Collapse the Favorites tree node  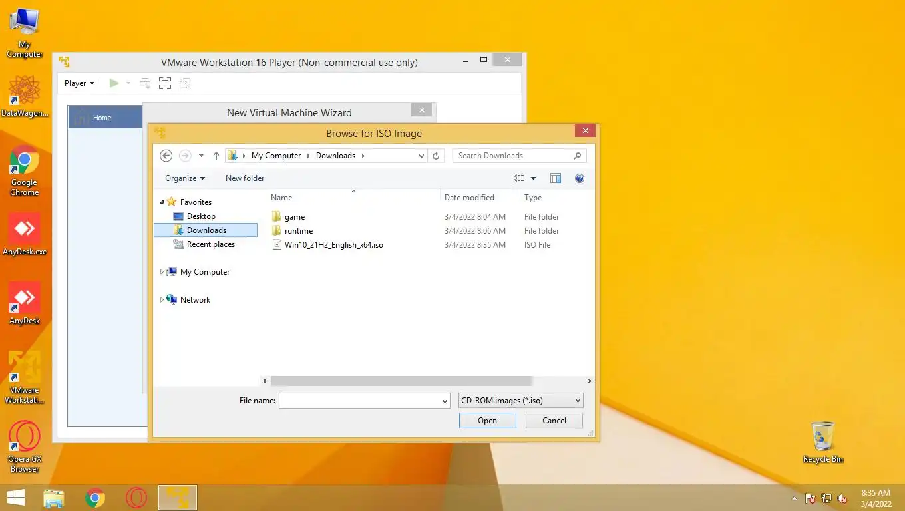[162, 202]
